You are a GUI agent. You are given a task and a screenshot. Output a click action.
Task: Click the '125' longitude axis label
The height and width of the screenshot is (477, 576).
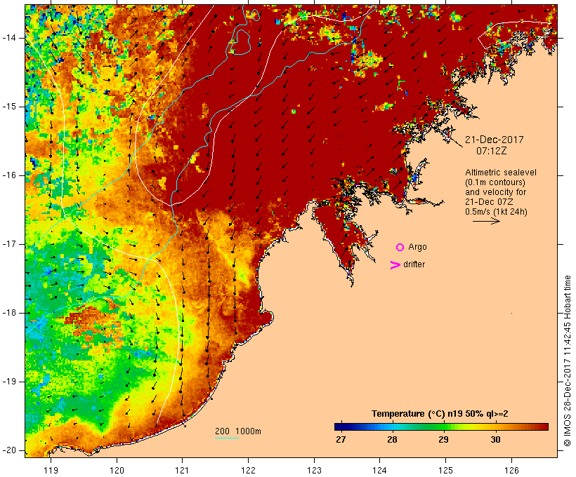click(x=446, y=471)
